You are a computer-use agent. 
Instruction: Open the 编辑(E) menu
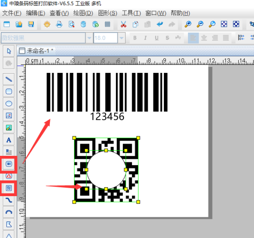(x=36, y=13)
